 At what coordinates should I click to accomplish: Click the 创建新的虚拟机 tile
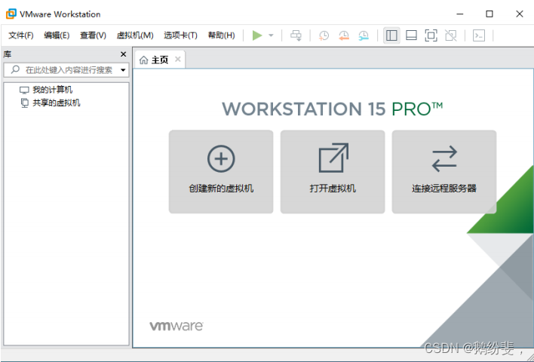[x=221, y=172]
